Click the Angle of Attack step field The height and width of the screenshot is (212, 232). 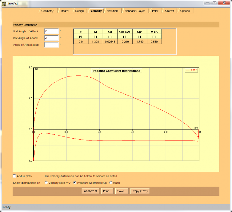(51, 44)
